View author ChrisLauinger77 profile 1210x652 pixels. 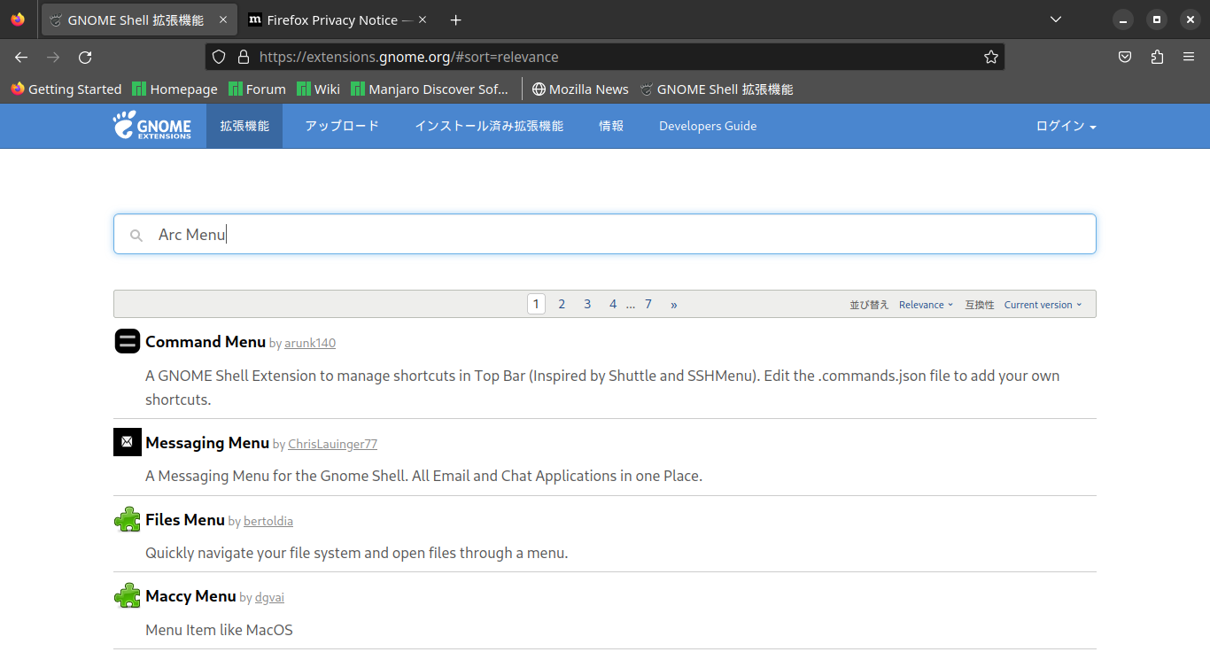[332, 444]
